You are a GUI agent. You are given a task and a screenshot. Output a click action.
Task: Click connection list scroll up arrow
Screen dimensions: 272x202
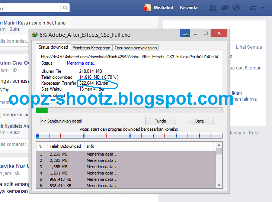219,145
